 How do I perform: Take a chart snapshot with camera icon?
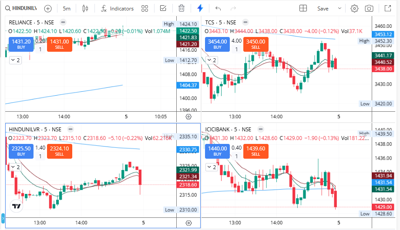coord(369,8)
